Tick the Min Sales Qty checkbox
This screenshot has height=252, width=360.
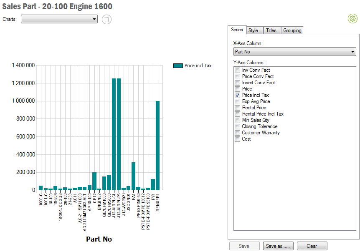tap(237, 120)
